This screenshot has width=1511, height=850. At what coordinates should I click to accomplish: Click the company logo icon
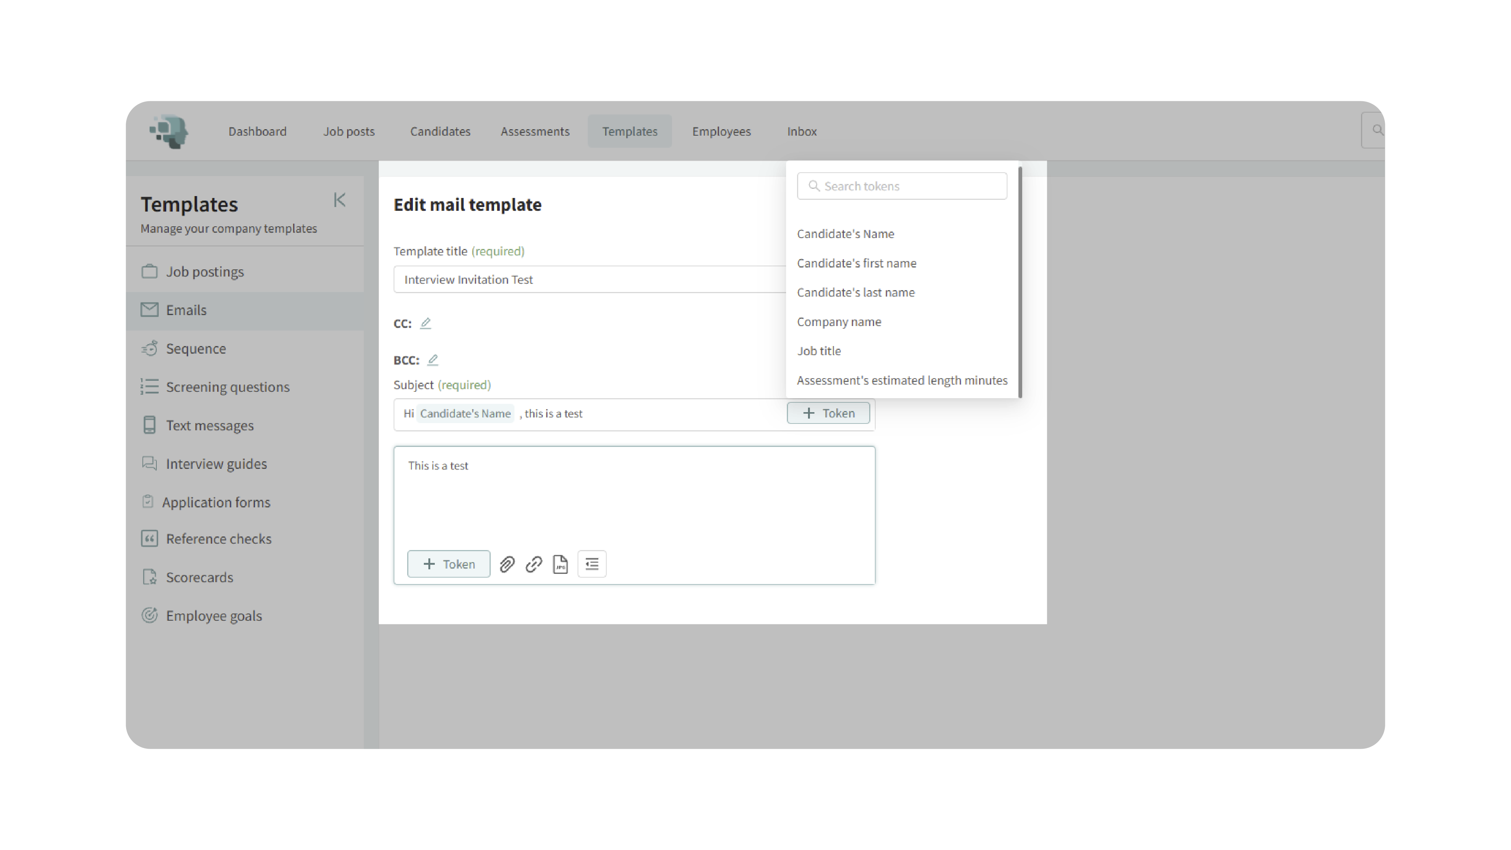(169, 131)
